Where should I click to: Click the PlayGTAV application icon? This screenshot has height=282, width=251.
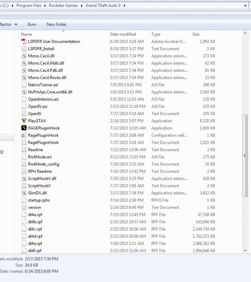(x=24, y=121)
